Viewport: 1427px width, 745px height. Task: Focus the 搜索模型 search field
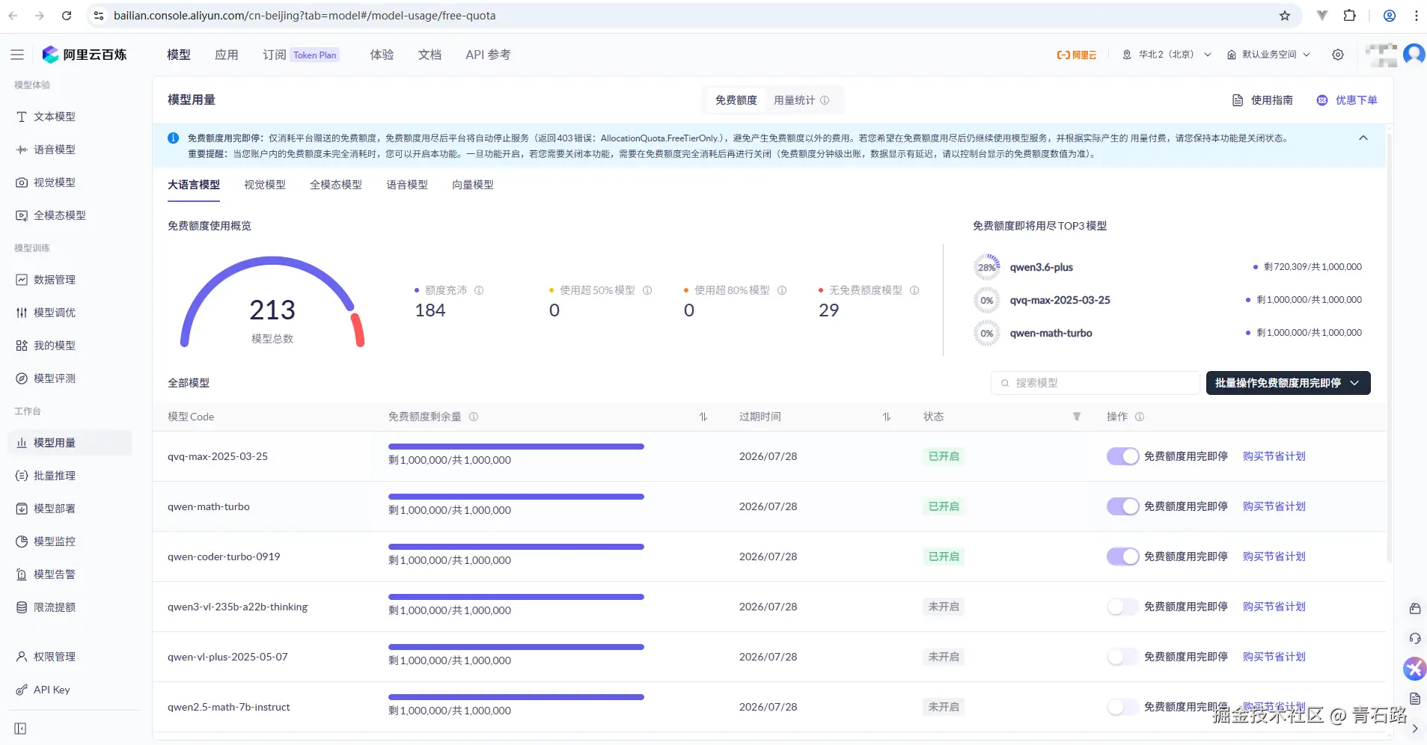pyautogui.click(x=1096, y=383)
